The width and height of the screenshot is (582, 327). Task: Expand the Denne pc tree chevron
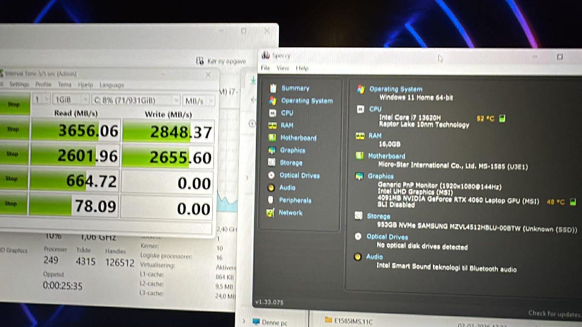click(x=244, y=321)
